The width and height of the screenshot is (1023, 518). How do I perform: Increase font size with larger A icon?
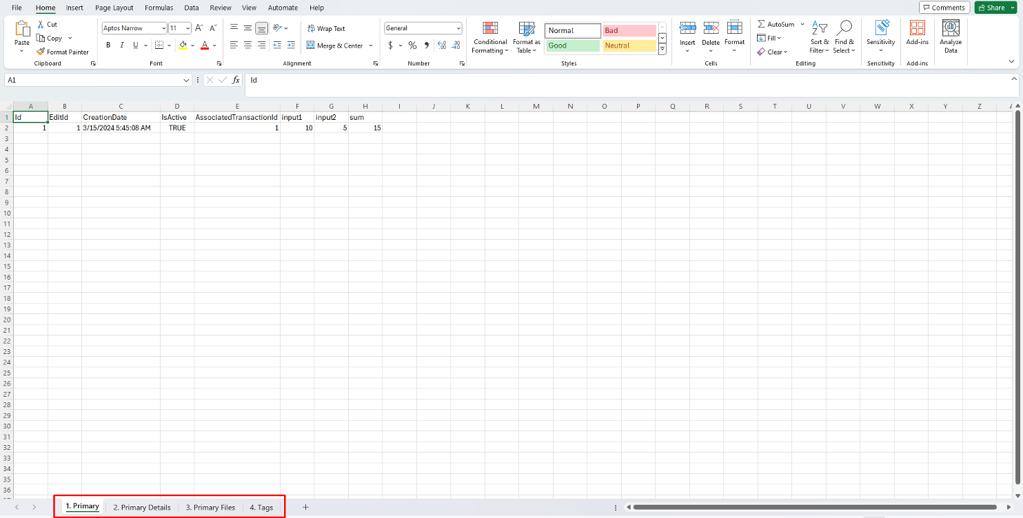(x=199, y=28)
